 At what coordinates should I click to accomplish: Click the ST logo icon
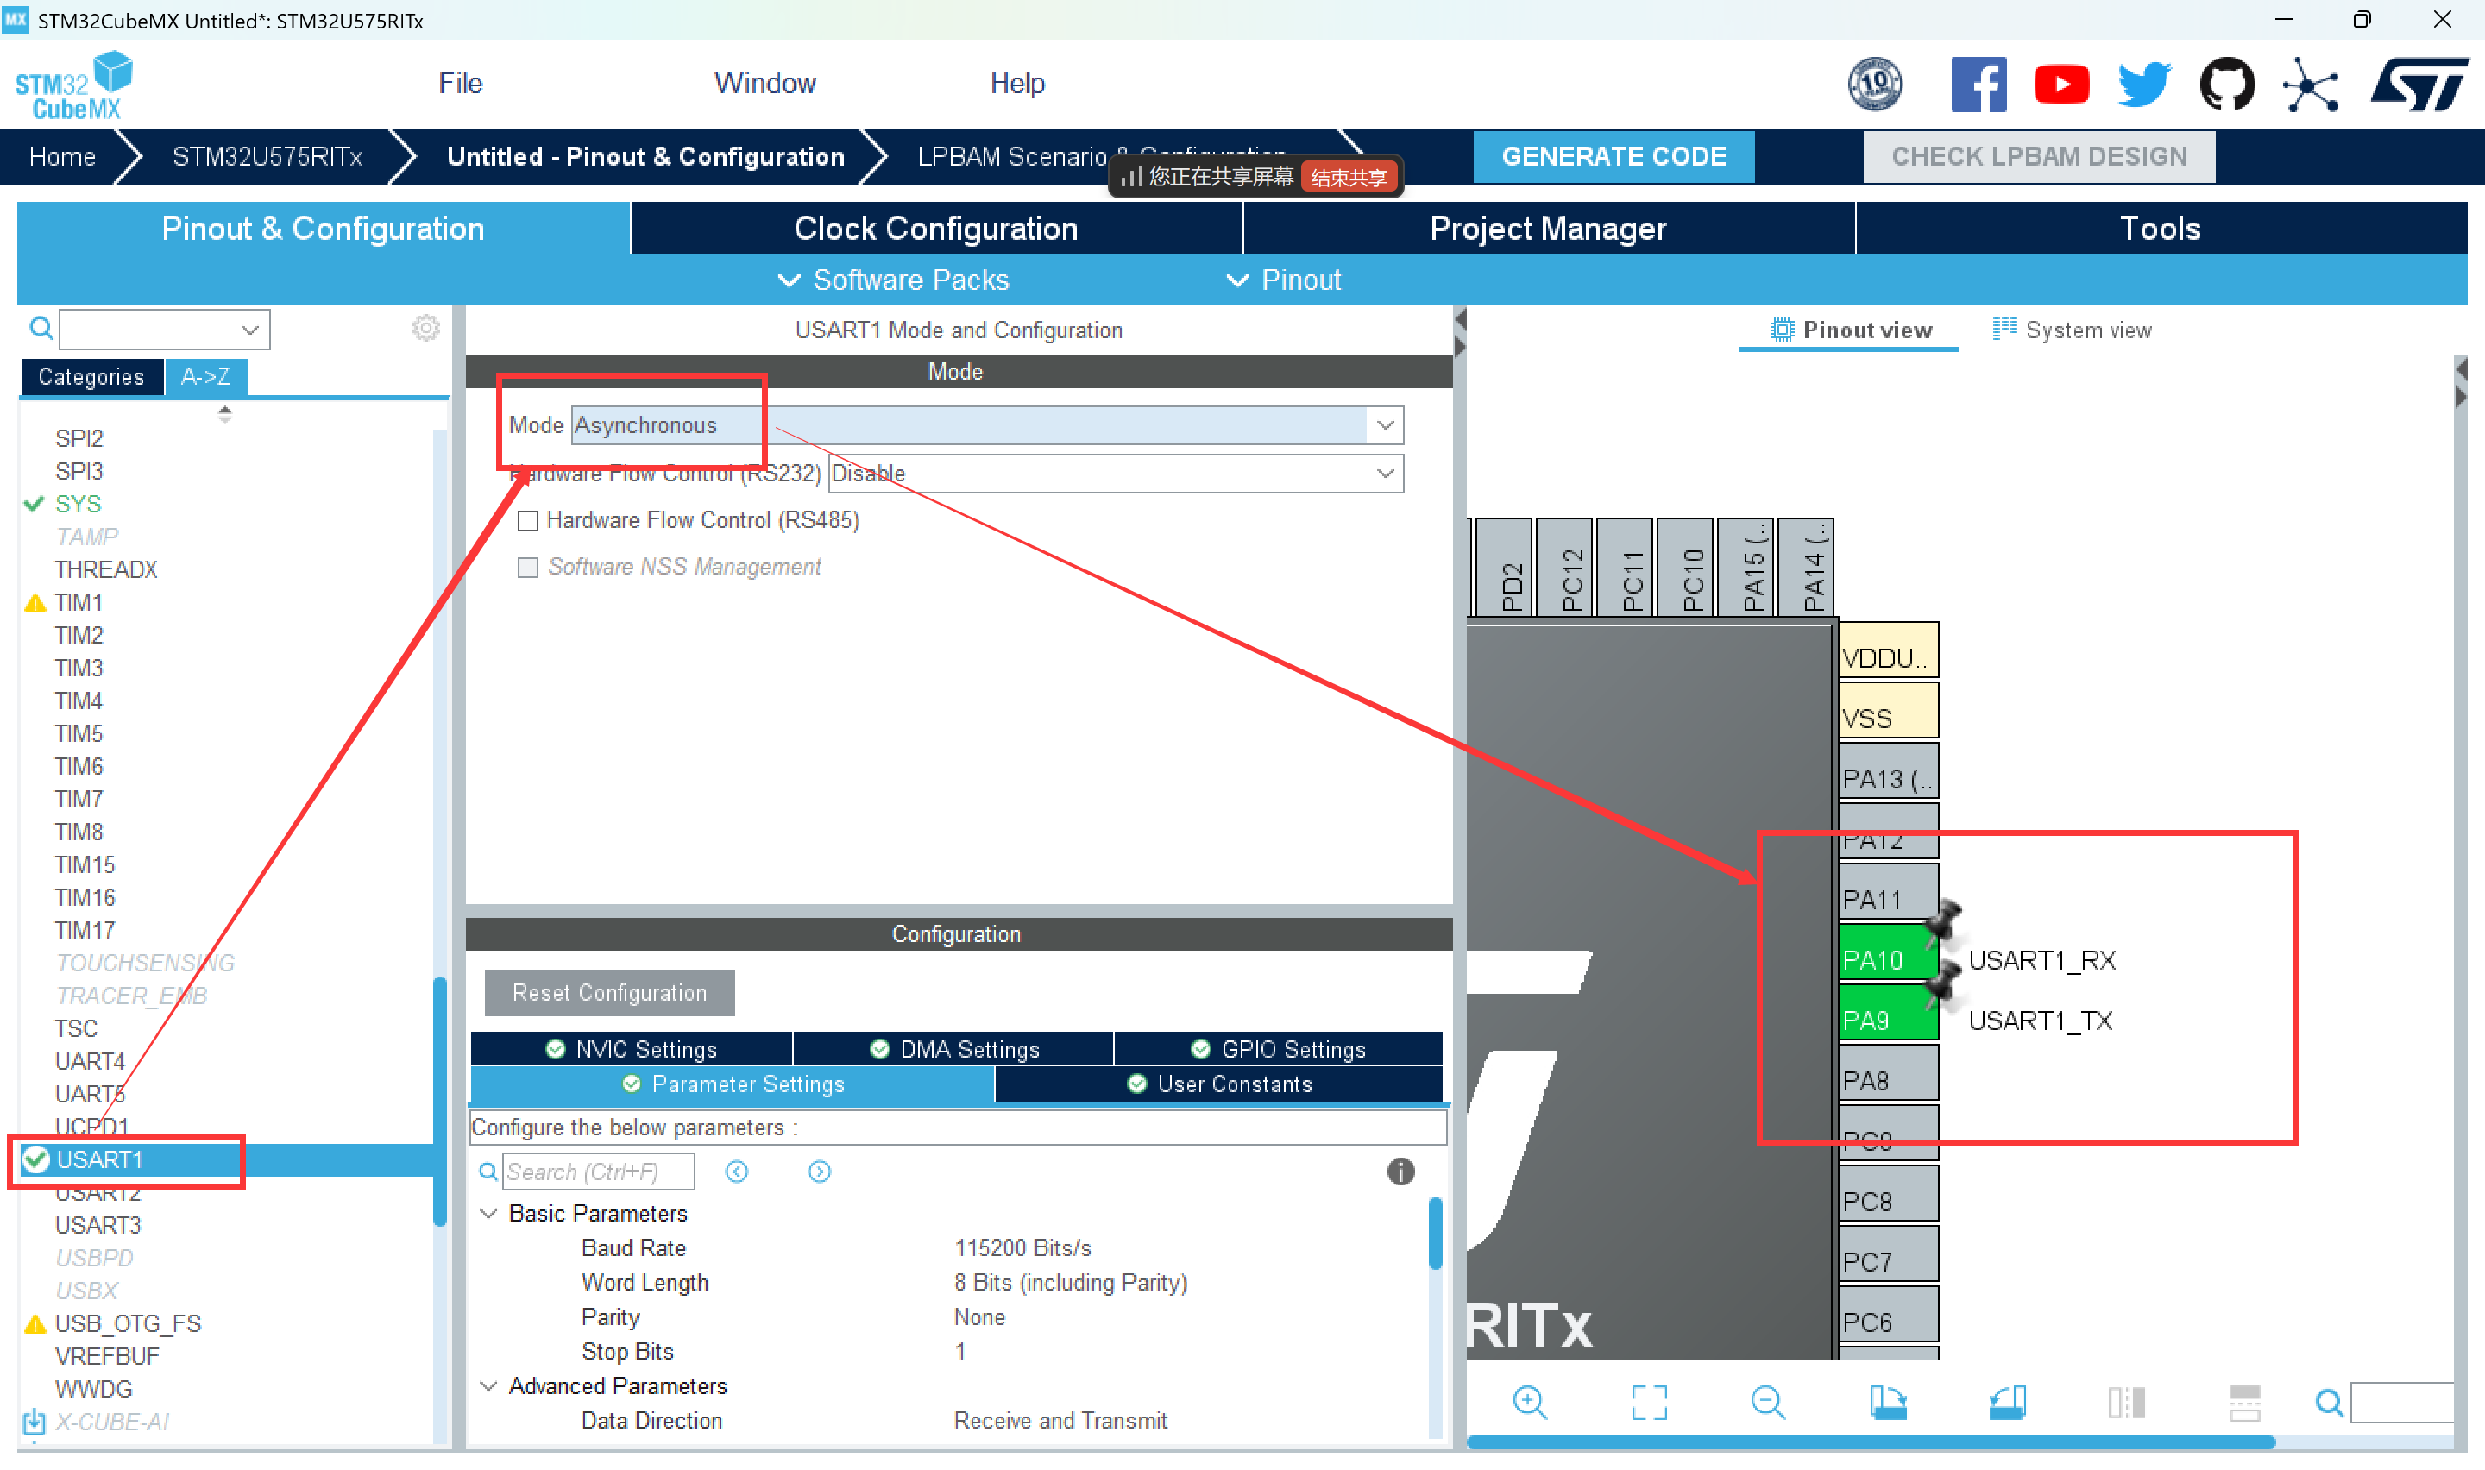[x=2418, y=85]
